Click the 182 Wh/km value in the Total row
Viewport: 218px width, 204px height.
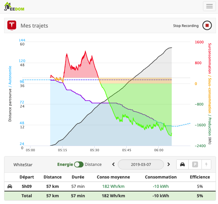(113, 196)
